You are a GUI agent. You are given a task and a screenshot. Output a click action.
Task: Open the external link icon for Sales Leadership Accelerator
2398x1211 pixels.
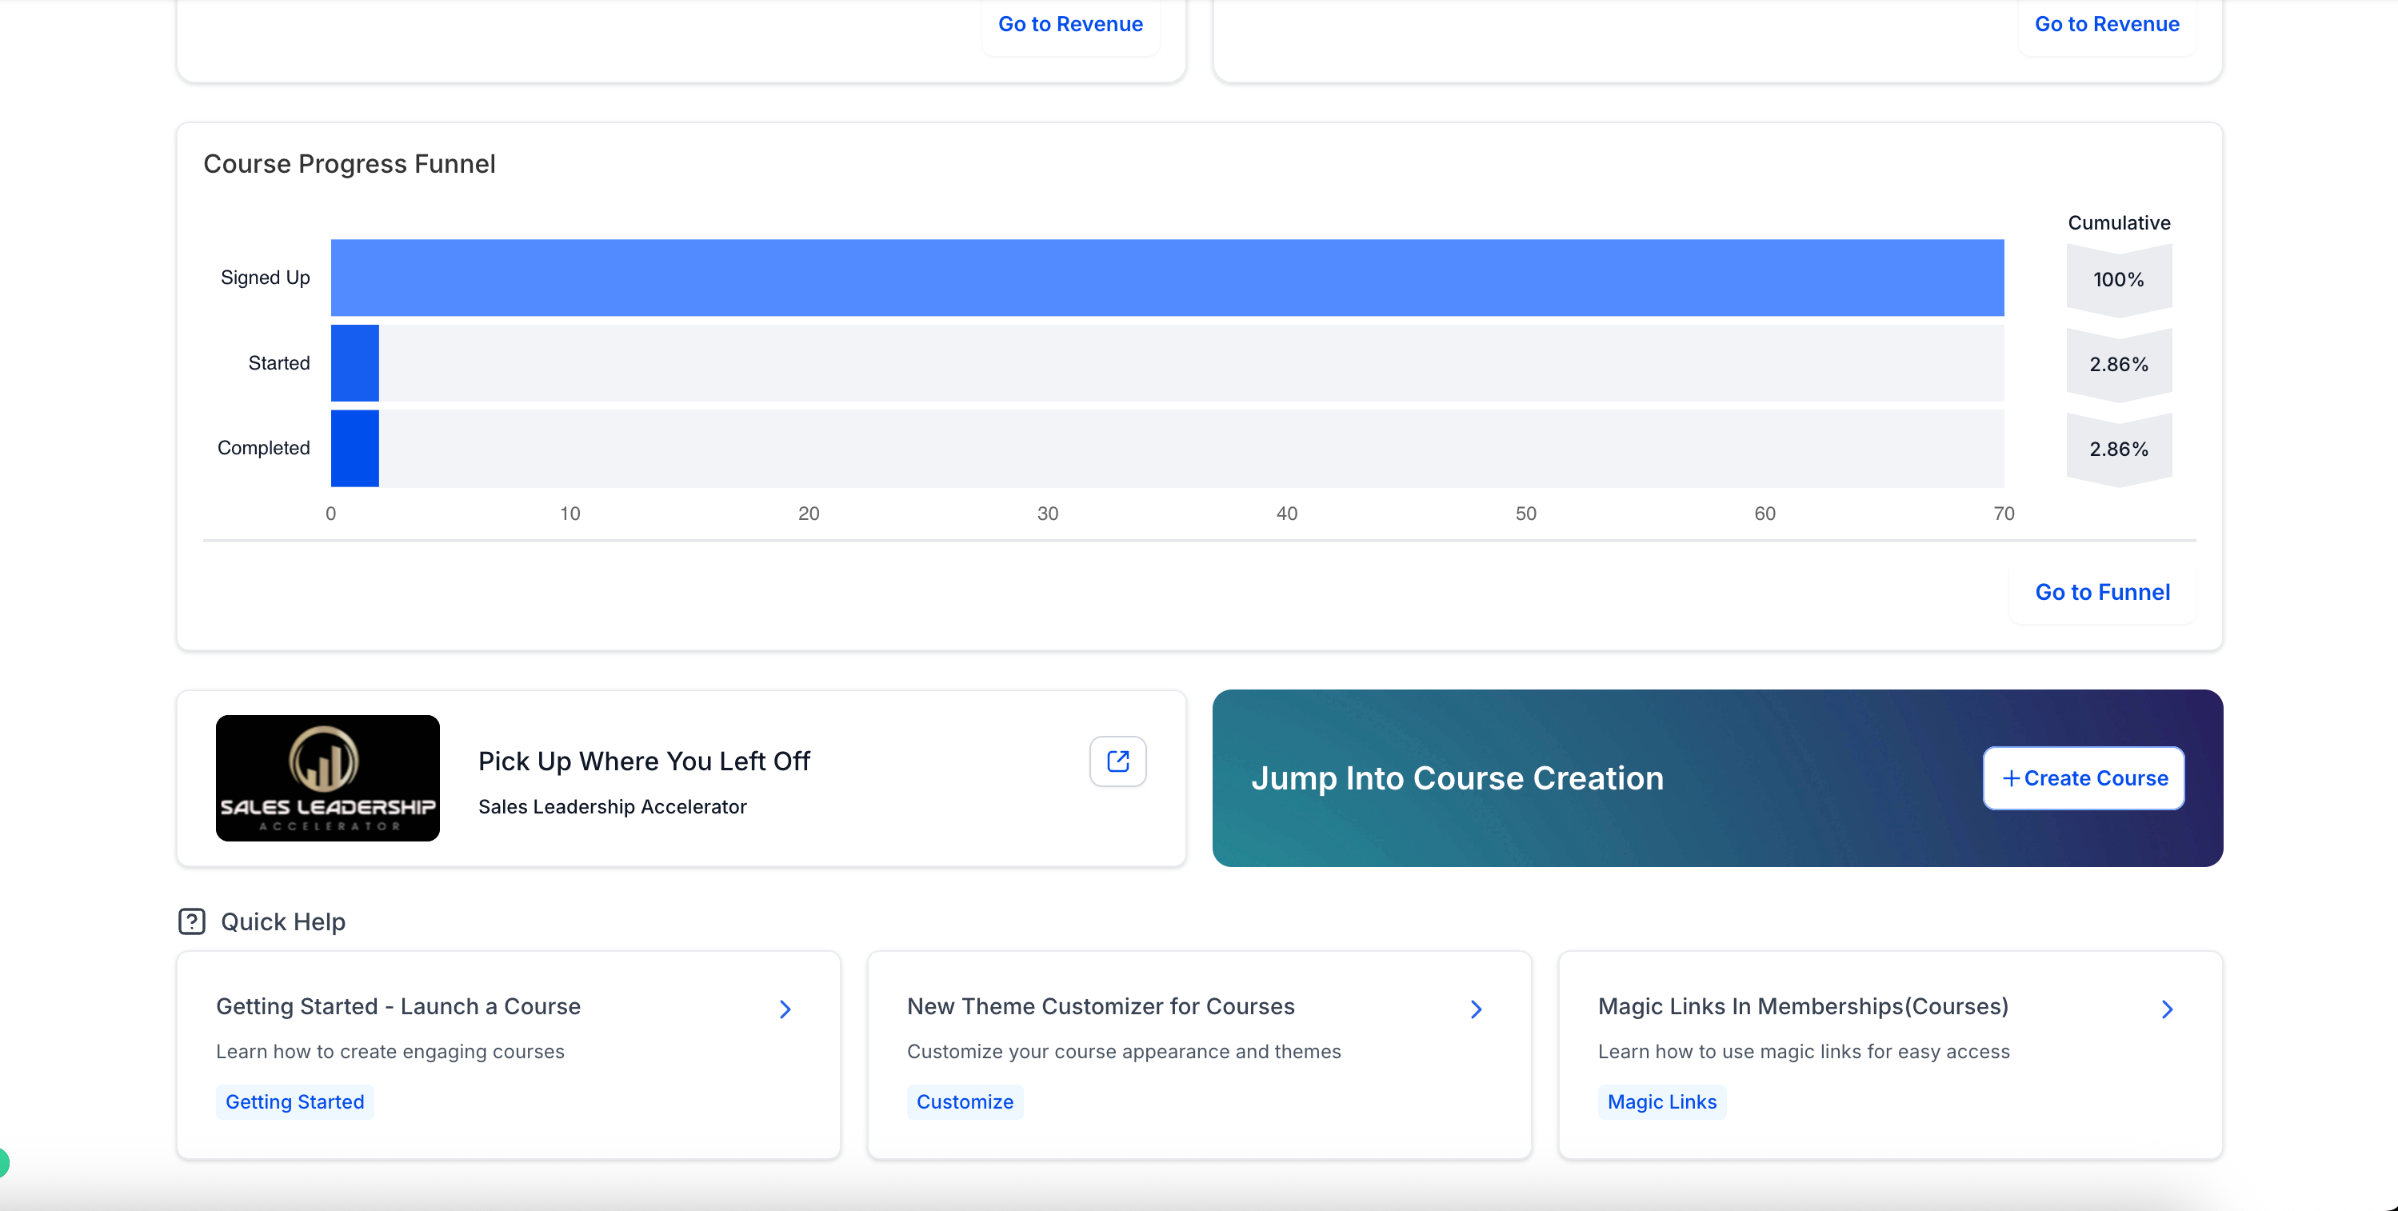(x=1117, y=761)
